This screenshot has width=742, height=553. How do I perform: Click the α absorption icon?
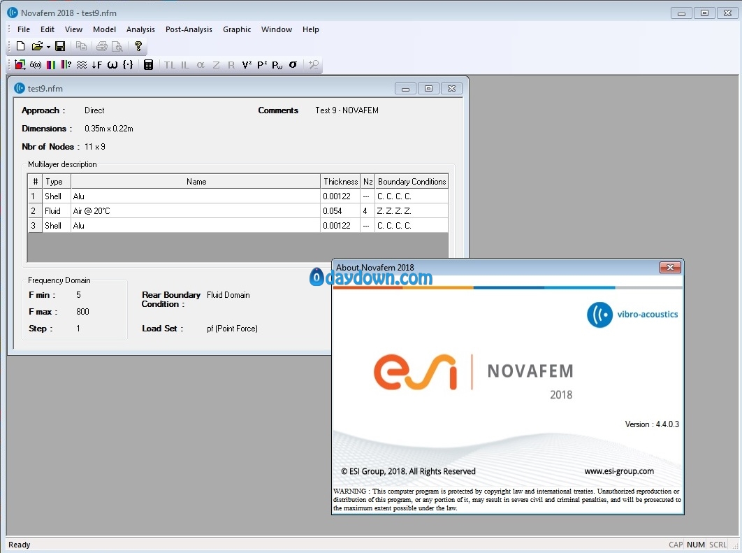(x=201, y=65)
